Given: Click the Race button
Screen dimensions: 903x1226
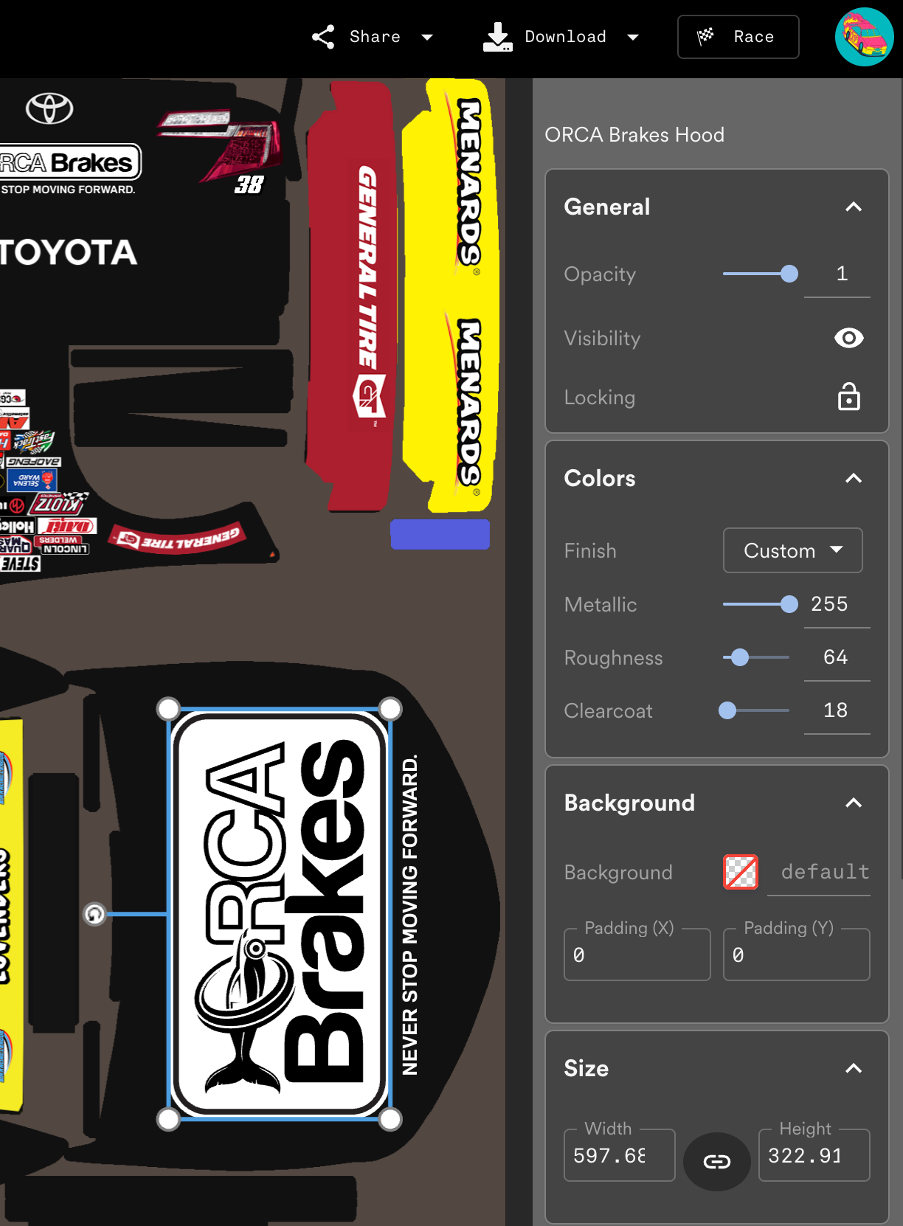Looking at the screenshot, I should tap(738, 37).
